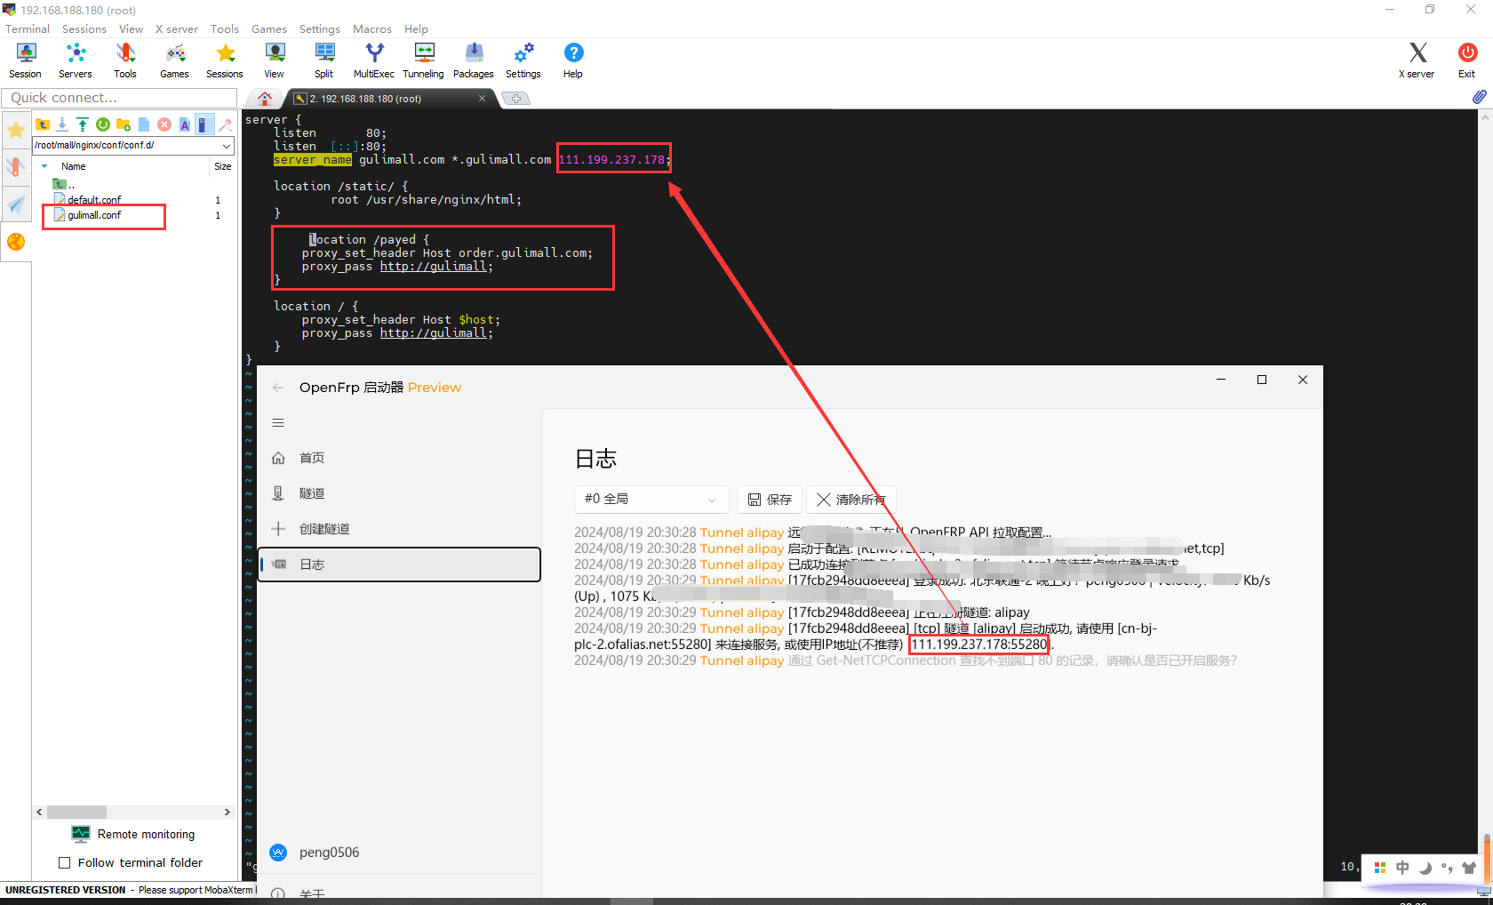Go to the home tab
Viewport: 1493px width, 905px height.
pos(265,99)
